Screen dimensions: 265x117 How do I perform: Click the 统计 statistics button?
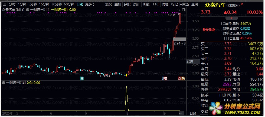(x=136, y=4)
